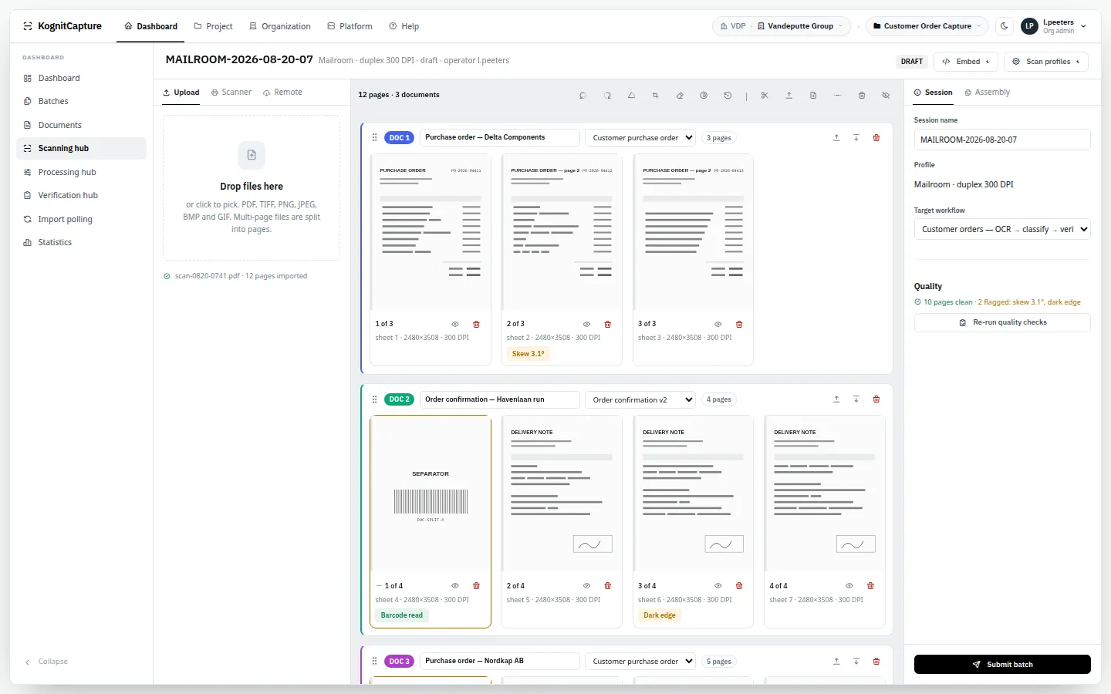Grab the DOC 1 drag handle
The width and height of the screenshot is (1111, 694).
click(x=374, y=138)
